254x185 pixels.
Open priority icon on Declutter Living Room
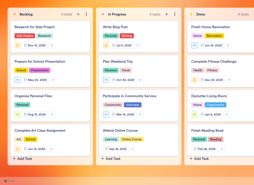point(194,114)
